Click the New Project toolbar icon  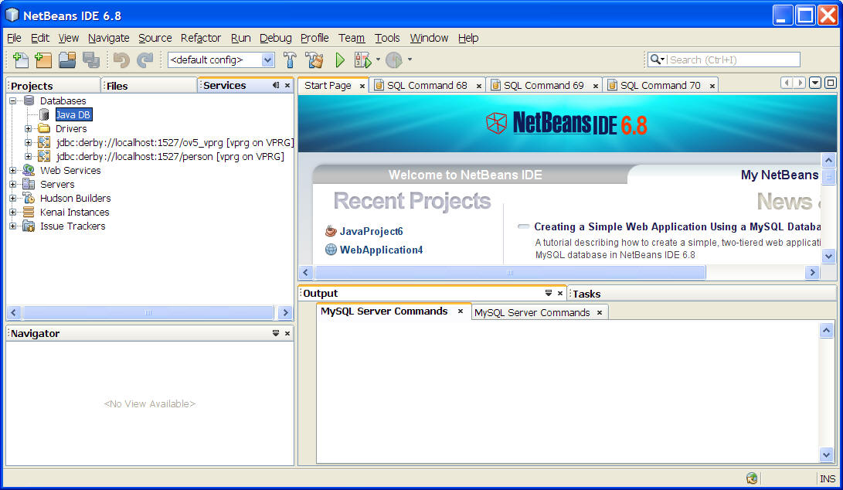43,60
